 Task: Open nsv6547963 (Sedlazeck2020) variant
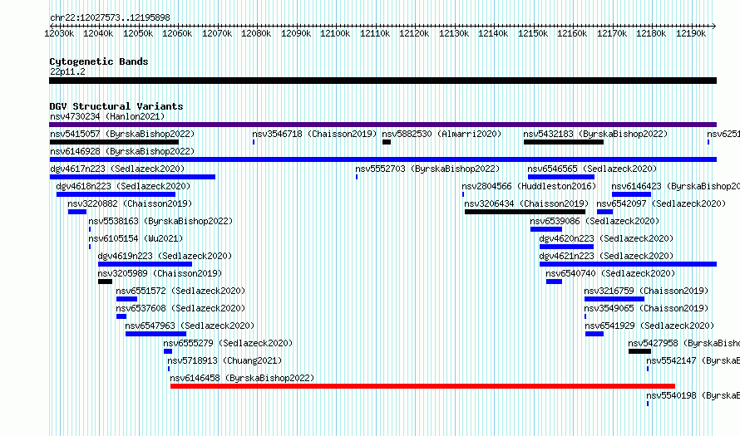[x=190, y=326]
